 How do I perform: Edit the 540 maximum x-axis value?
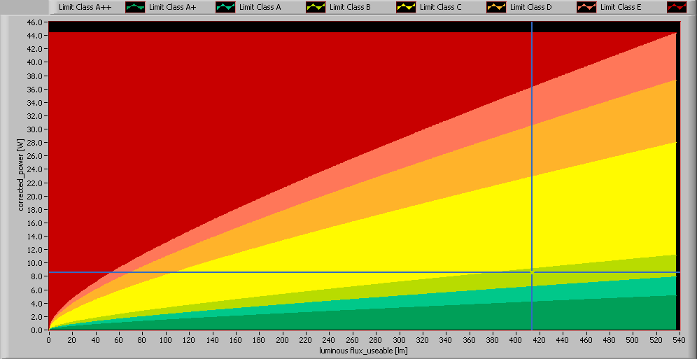click(676, 339)
